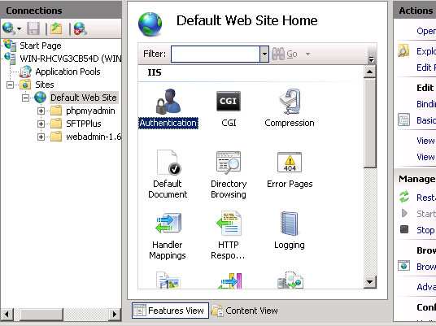Click the features list scroll up arrow
Image resolution: width=436 pixels, height=326 pixels.
click(x=369, y=72)
